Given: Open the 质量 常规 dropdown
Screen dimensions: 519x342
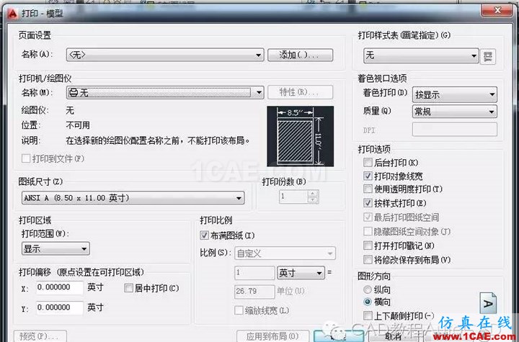Looking at the screenshot, I should [x=454, y=112].
